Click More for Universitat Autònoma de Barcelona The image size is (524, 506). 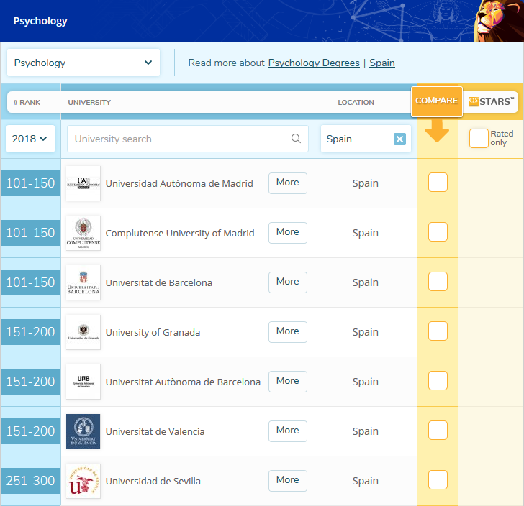point(288,382)
